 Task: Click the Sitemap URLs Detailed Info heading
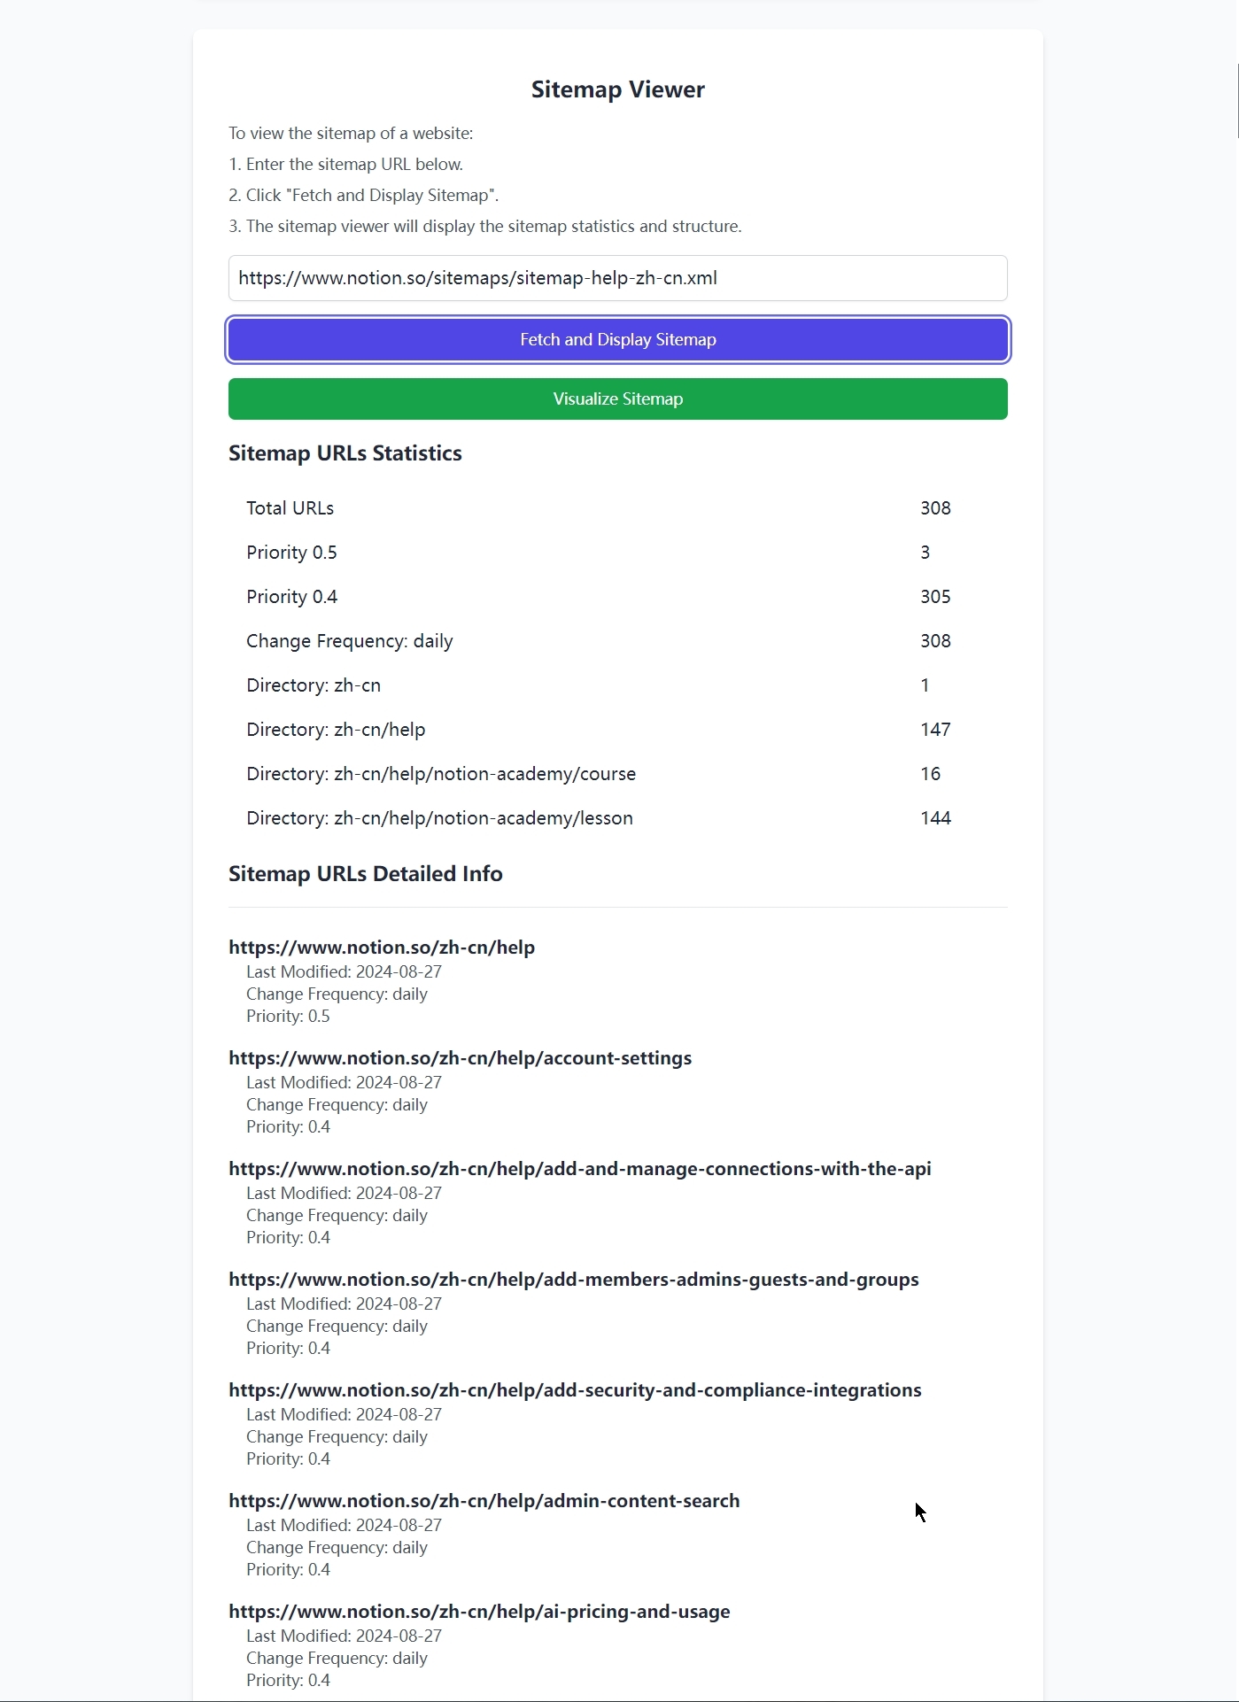(365, 873)
